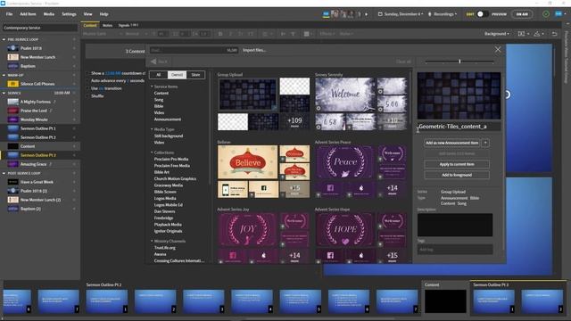
Task: Filter media by Announcement
Action: [x=168, y=119]
